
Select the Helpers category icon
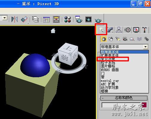pos(132,39)
